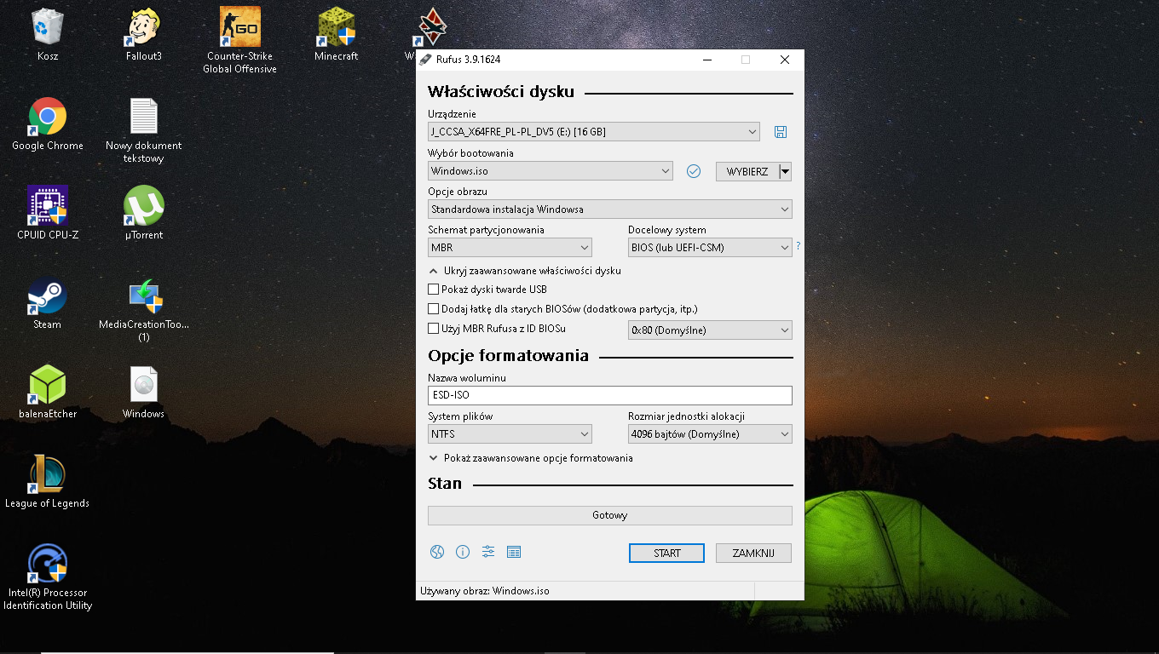Click the Gotowy progress bar

[x=610, y=515]
